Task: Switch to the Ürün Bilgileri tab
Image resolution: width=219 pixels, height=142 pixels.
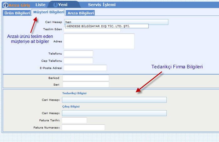Action: pyautogui.click(x=17, y=13)
